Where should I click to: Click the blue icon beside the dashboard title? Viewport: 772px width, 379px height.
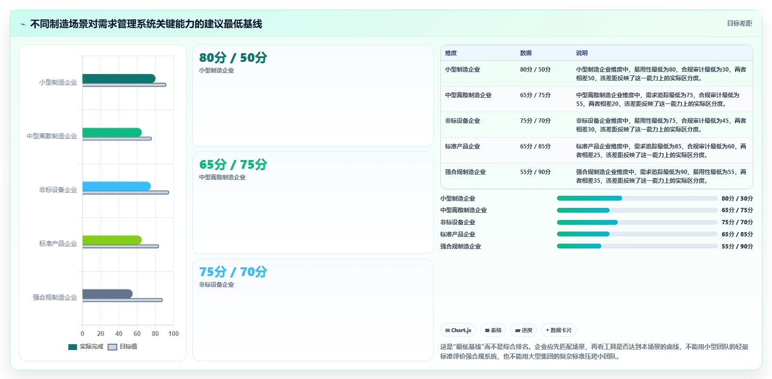[x=23, y=24]
